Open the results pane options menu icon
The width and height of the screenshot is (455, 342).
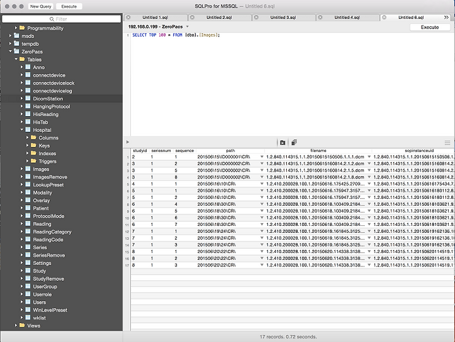click(447, 143)
